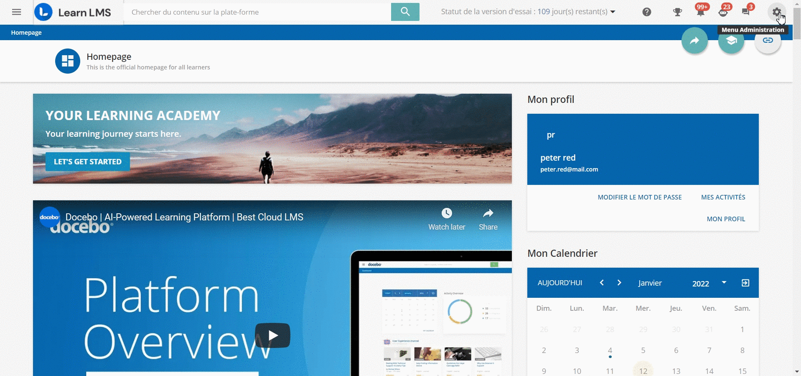Open the hamburger main menu
The height and width of the screenshot is (376, 801).
[x=17, y=12]
